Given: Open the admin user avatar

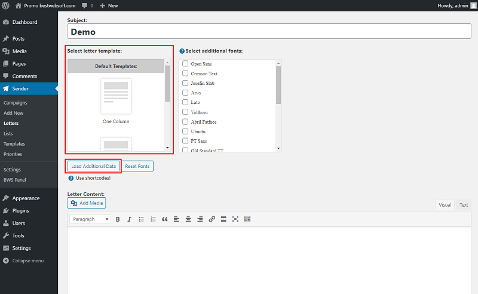Looking at the screenshot, I should 473,5.
